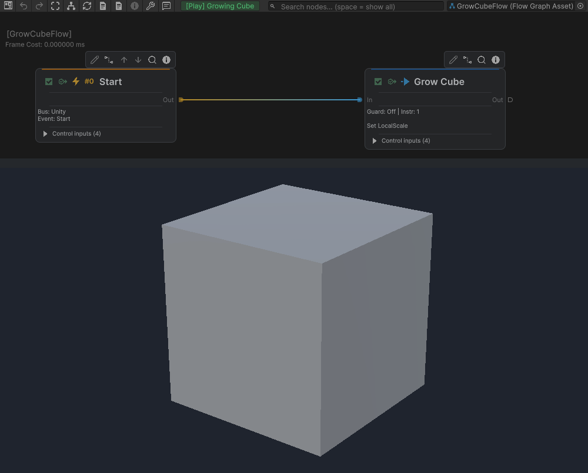Viewport: 588px width, 473px height.
Task: Open the comment note icon
Action: (166, 6)
